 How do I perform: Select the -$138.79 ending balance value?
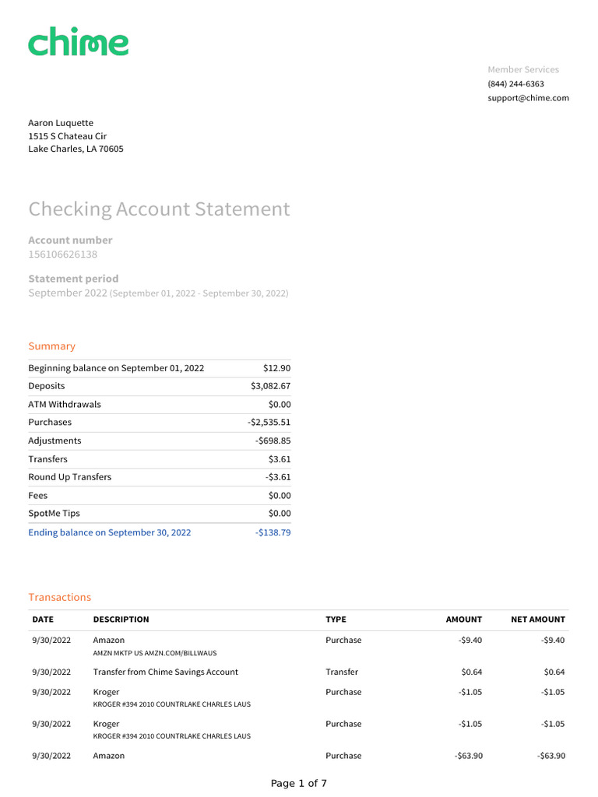[273, 532]
